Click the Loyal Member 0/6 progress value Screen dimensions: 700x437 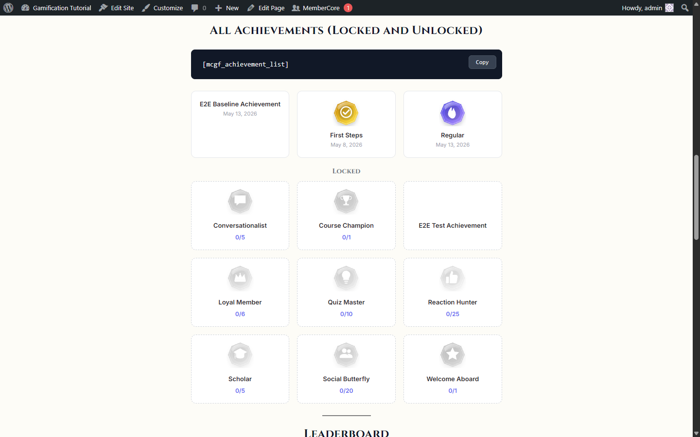pyautogui.click(x=240, y=314)
